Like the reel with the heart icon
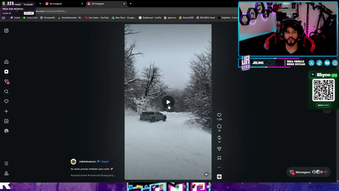 click(219, 115)
